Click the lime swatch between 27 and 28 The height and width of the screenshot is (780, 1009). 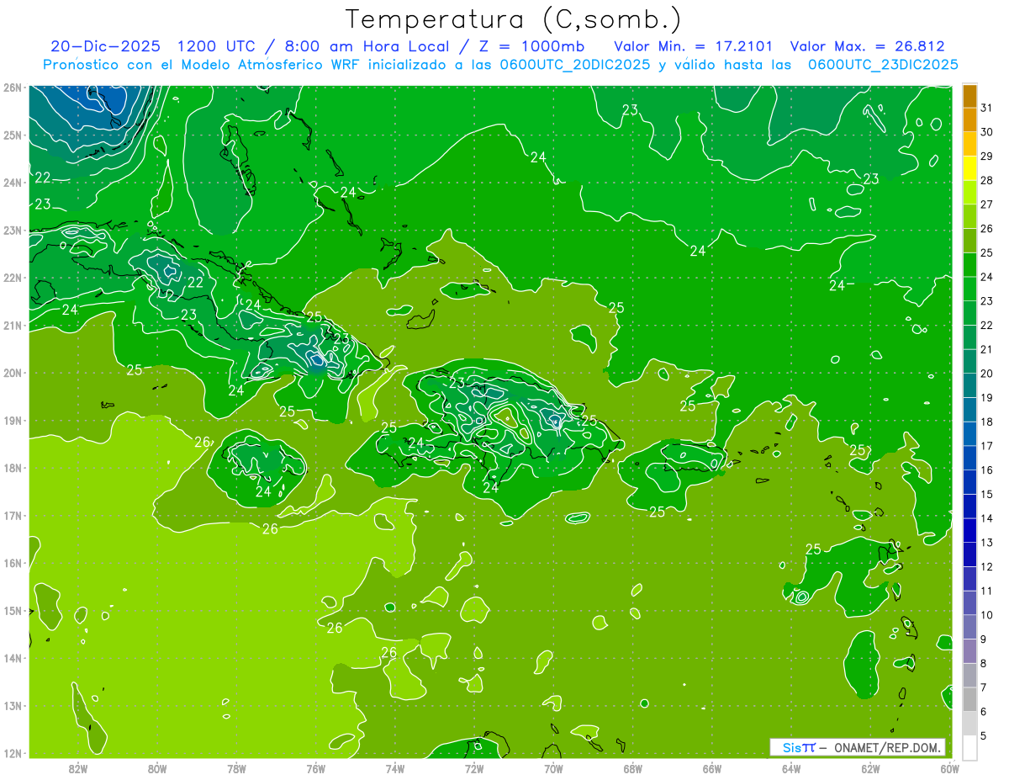point(969,193)
